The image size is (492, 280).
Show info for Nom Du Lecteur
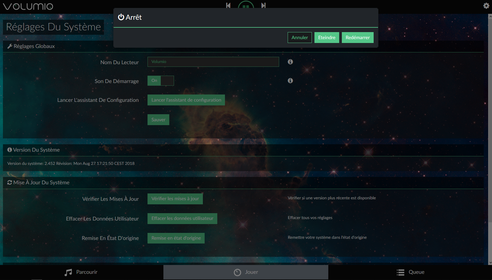point(290,62)
